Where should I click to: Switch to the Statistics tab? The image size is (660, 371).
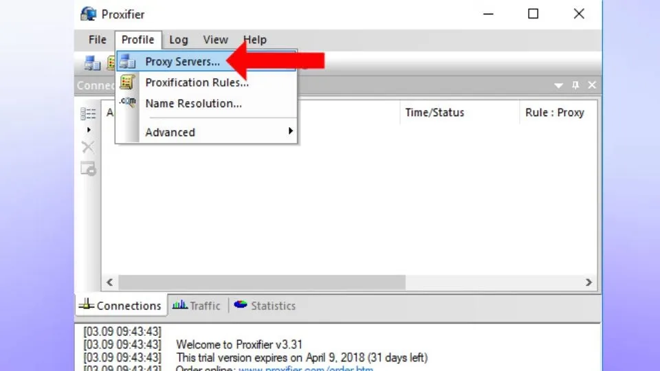coord(265,305)
